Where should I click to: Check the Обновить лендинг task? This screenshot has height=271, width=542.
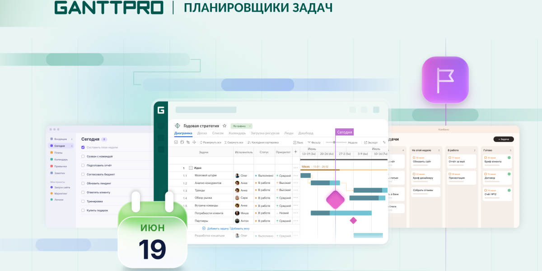[x=83, y=183]
